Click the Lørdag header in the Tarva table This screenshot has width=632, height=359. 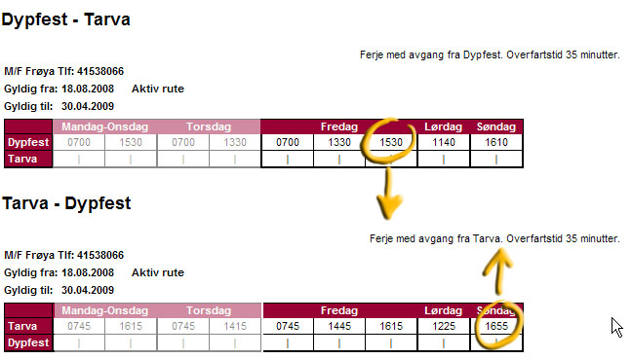pyautogui.click(x=443, y=310)
